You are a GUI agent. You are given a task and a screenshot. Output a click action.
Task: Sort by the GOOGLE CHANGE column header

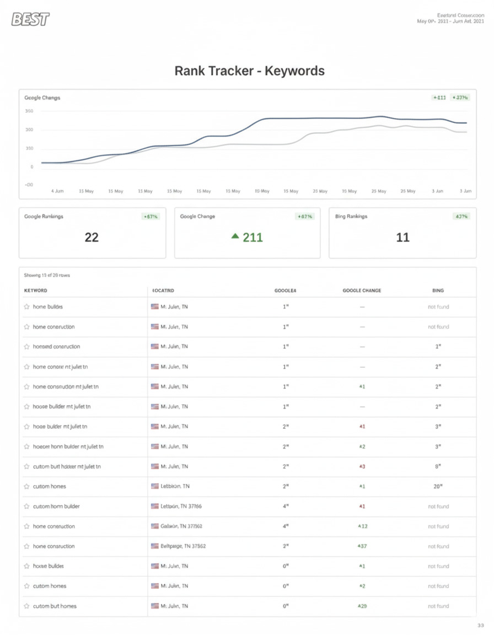[x=362, y=290]
